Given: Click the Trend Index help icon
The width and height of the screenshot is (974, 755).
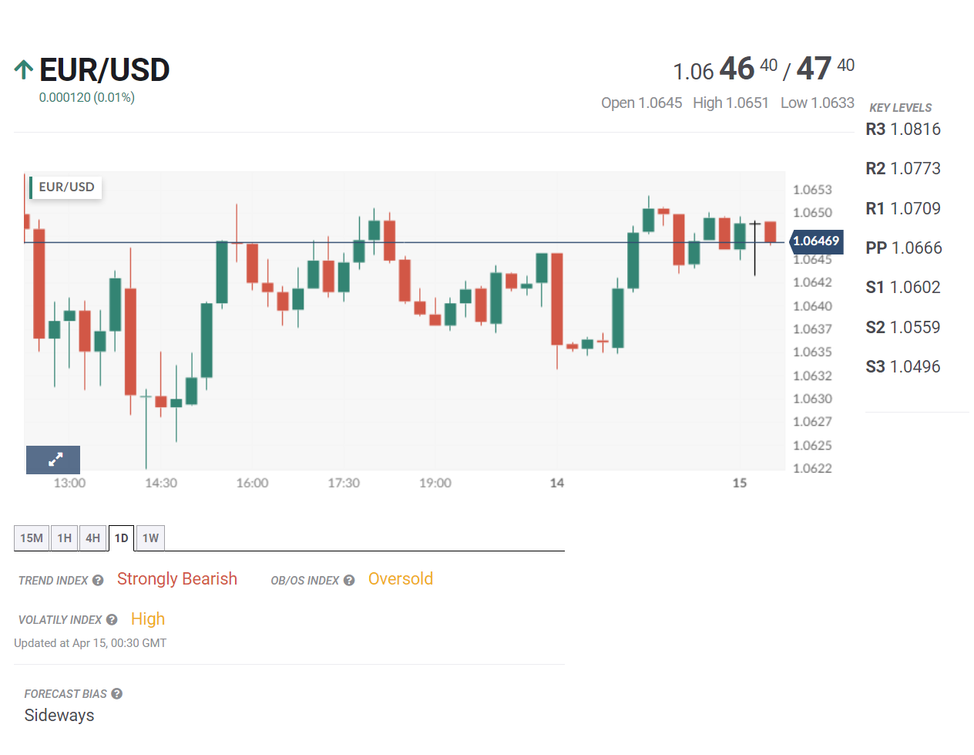Looking at the screenshot, I should pos(98,580).
